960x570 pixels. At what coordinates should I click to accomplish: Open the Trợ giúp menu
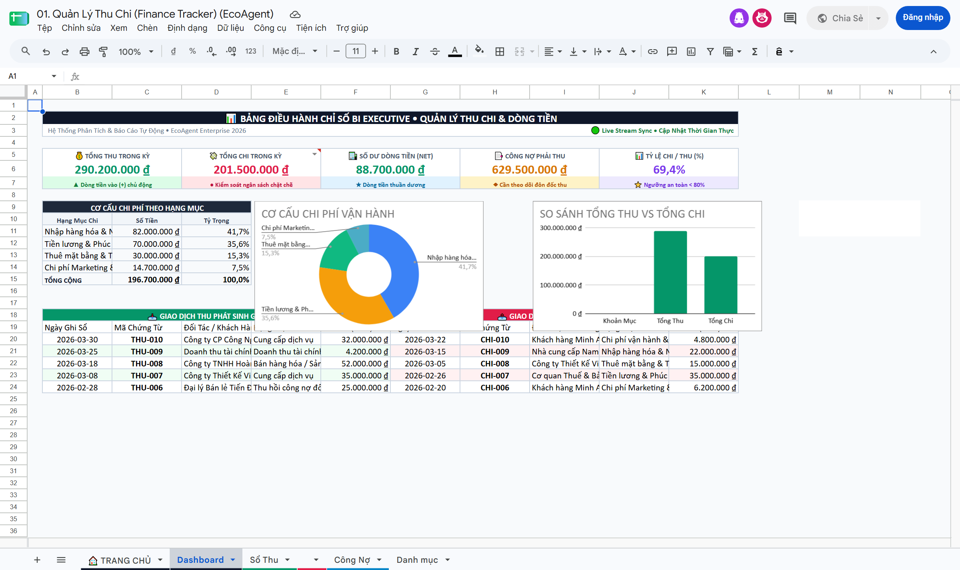352,28
